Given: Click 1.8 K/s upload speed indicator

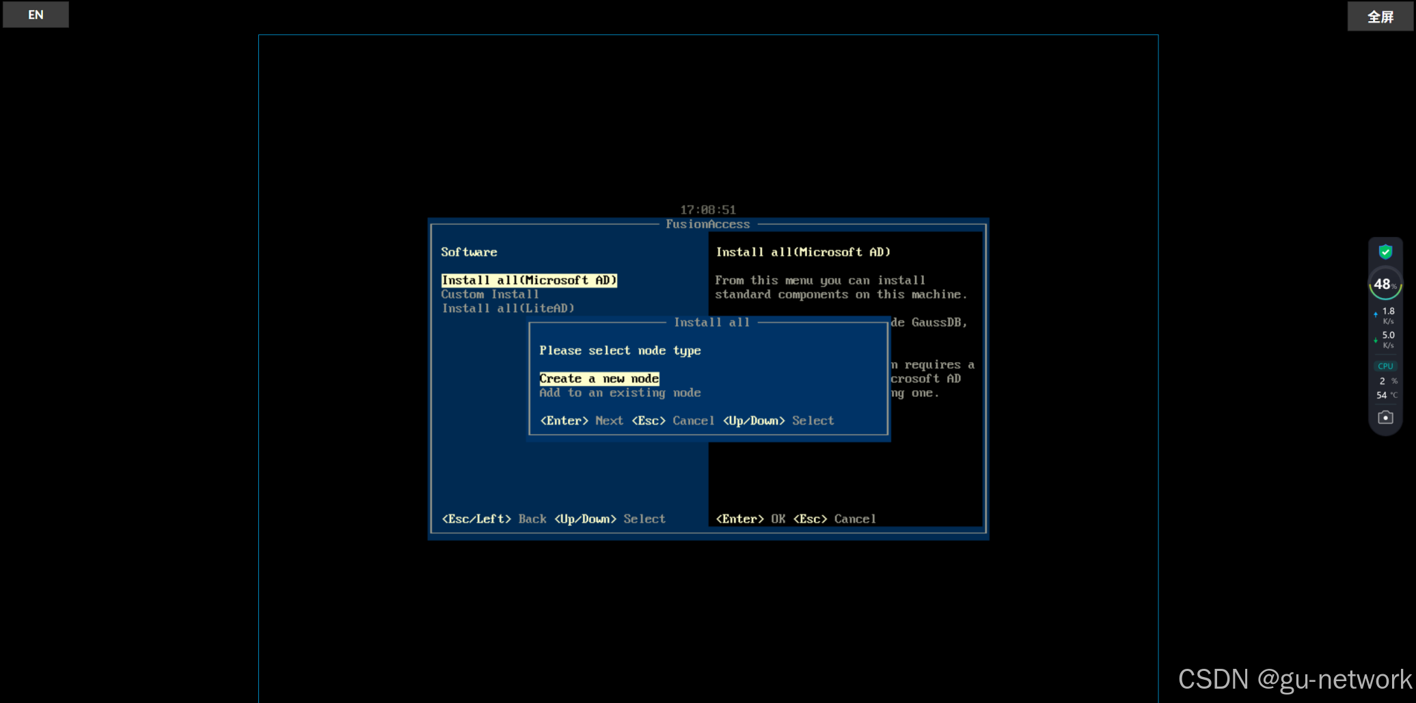Looking at the screenshot, I should [1385, 315].
